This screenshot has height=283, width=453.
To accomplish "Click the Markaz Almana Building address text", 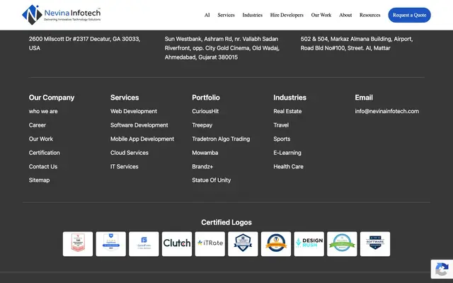I will coord(357,43).
